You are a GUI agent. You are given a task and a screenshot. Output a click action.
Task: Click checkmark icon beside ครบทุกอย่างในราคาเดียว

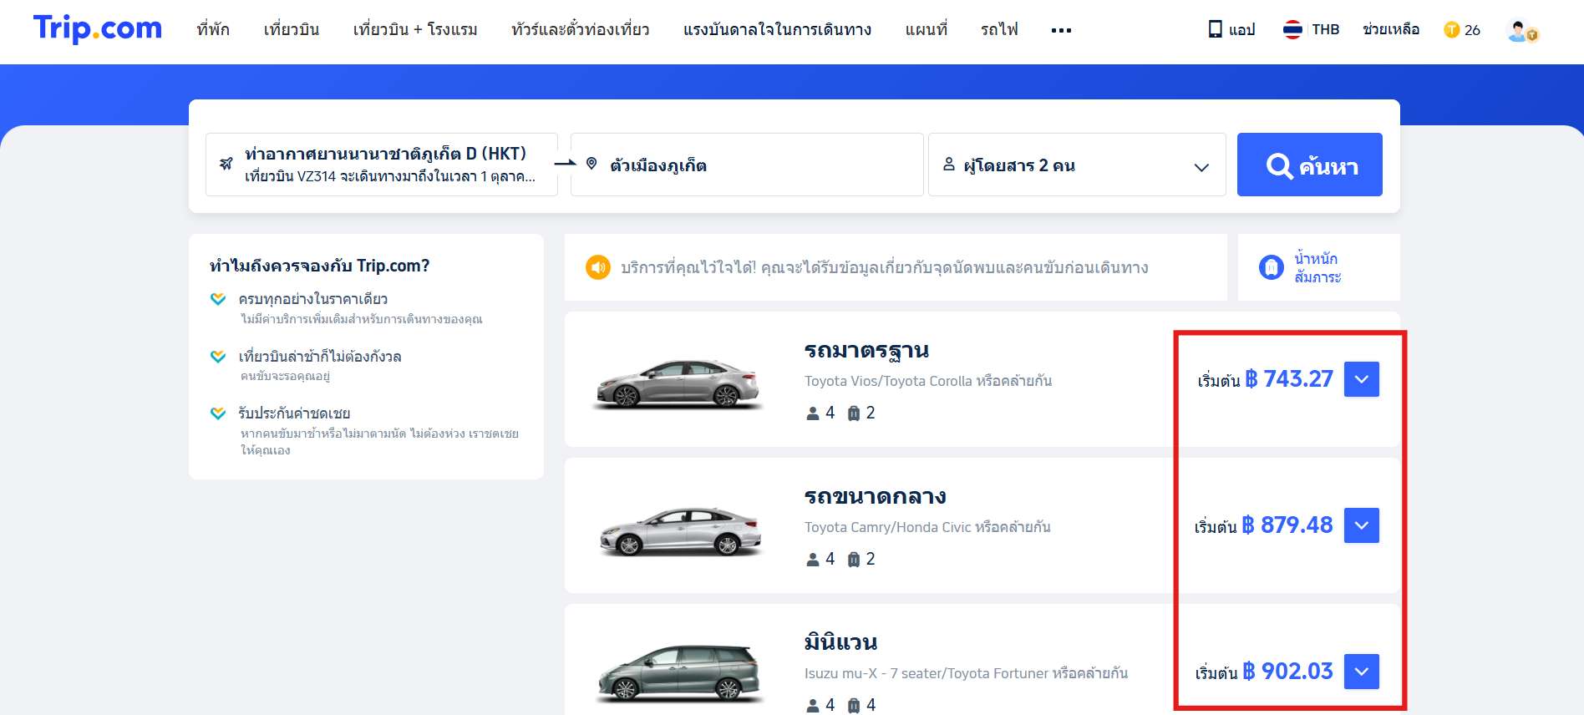click(218, 298)
